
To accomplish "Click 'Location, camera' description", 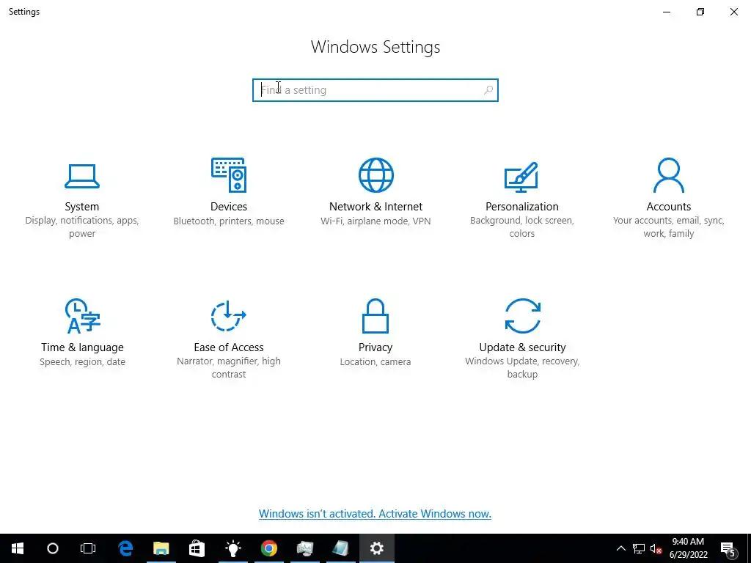I will tap(375, 362).
